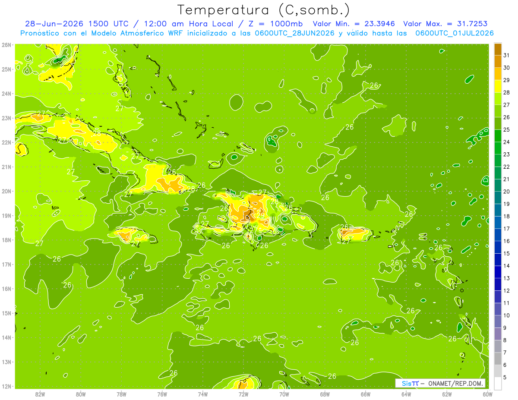Viewport: 518px width, 400px height.
Task: Click the '62W' longitude axis label
Action: point(447,394)
